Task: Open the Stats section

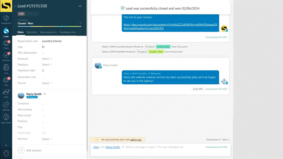Action: pyautogui.click(x=6, y=94)
